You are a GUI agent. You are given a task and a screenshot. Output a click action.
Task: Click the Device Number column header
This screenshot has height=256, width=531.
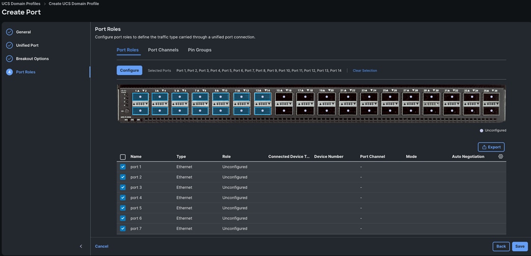coord(329,156)
